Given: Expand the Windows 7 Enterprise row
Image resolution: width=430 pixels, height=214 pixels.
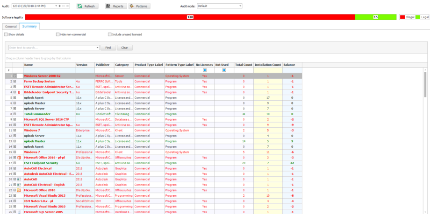Looking at the screenshot, I should point(15,130).
